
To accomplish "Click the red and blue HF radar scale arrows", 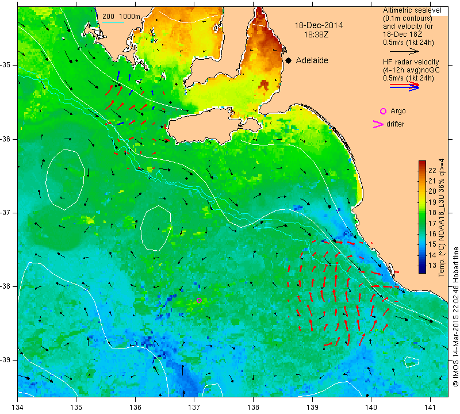I will point(404,86).
